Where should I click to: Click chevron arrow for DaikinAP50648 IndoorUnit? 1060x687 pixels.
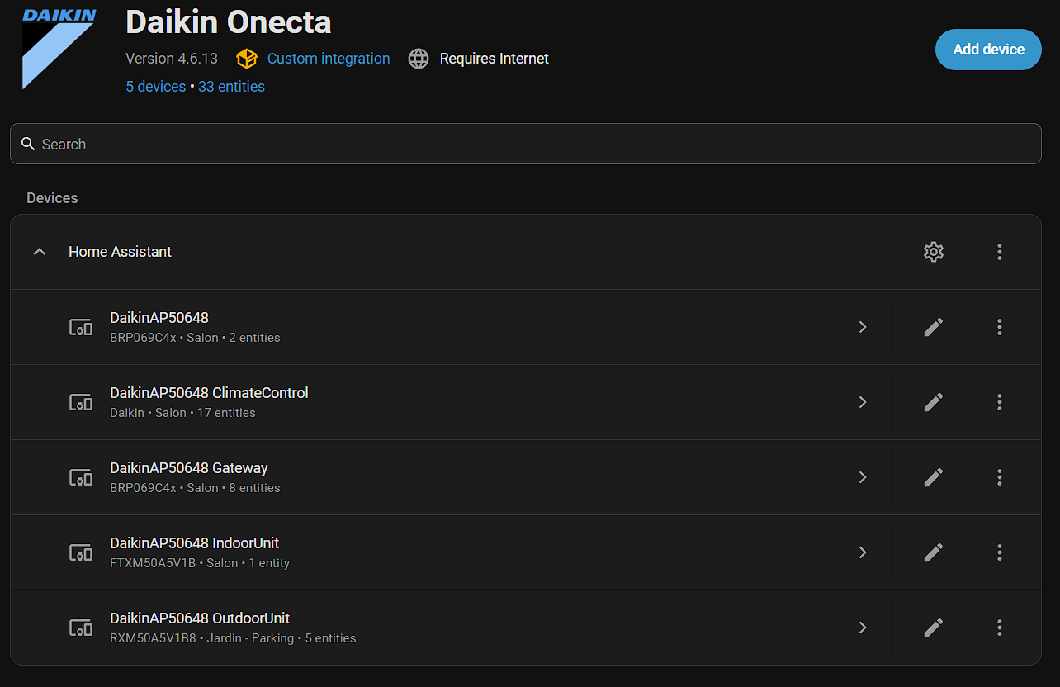tap(863, 552)
